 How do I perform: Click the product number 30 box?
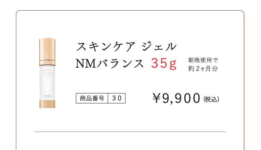tap(117, 98)
